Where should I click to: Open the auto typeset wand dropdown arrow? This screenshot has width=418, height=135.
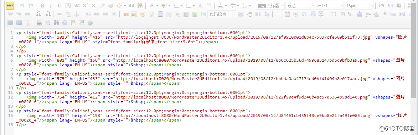[x=125, y=6]
